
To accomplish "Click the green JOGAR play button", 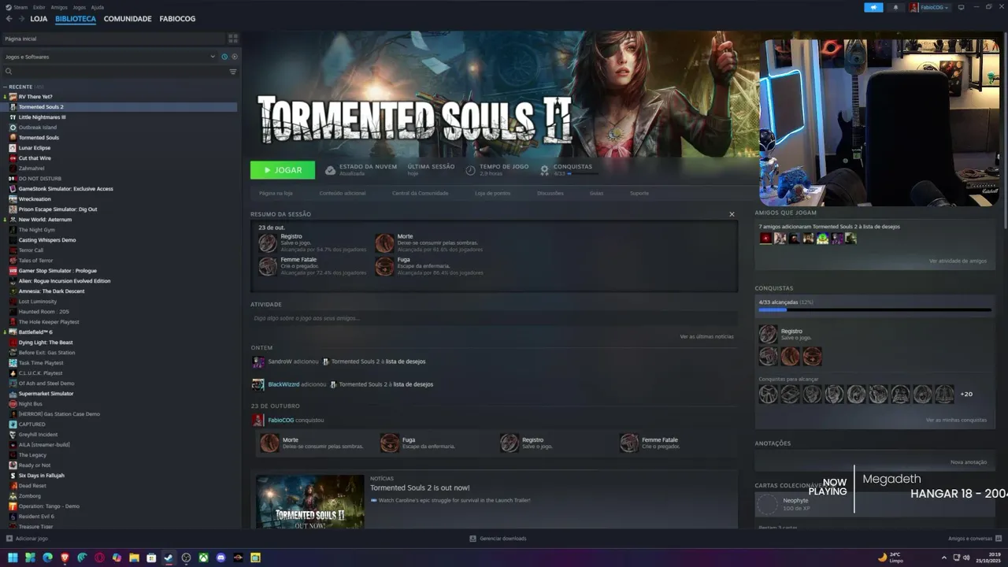I will [x=283, y=170].
